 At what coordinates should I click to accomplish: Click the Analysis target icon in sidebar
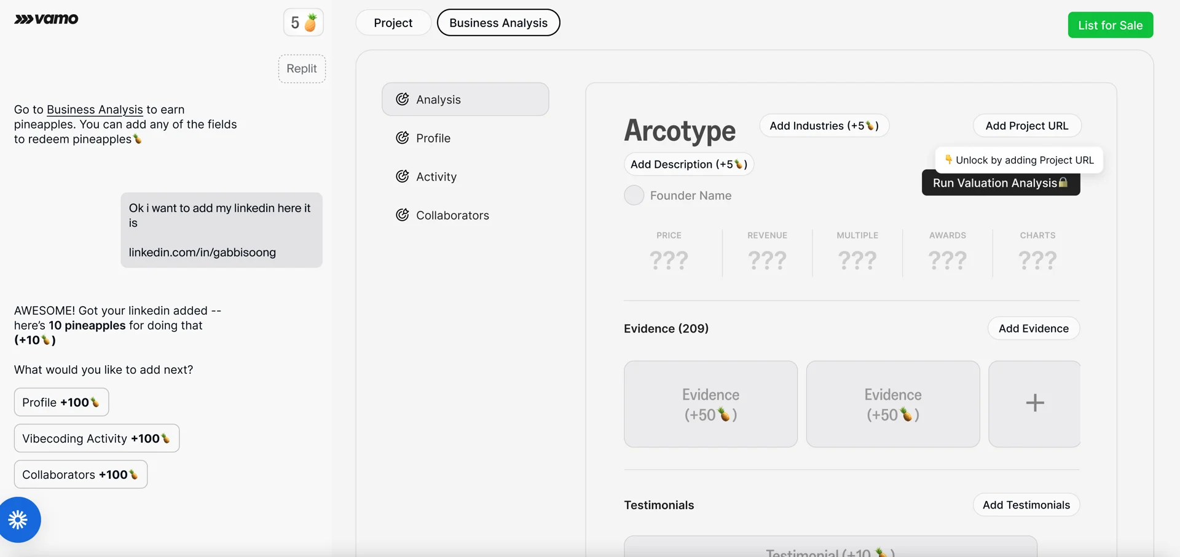403,100
